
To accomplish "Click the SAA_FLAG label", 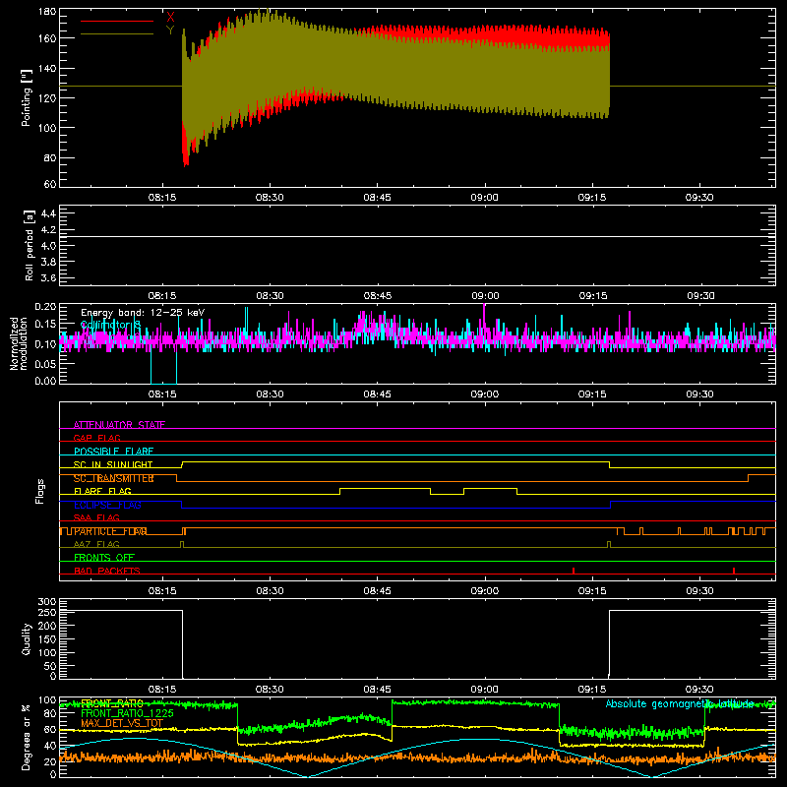I will pyautogui.click(x=96, y=517).
